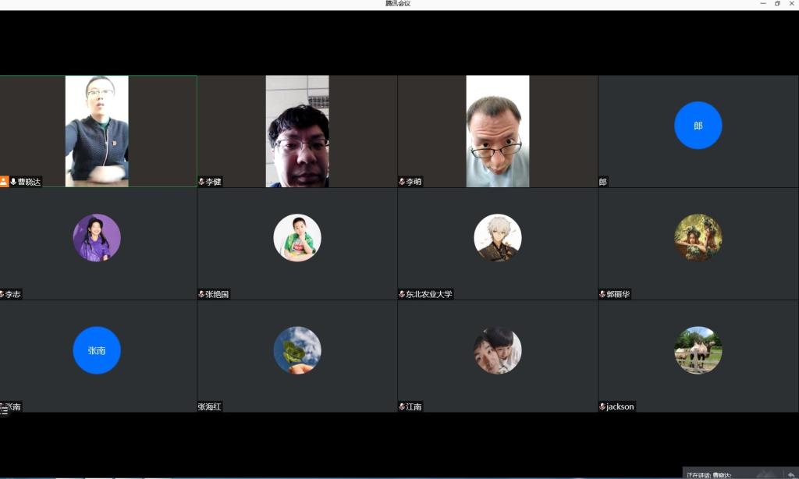This screenshot has width=799, height=479.
Task: Click the muted mic icon beside jackson
Action: 602,406
